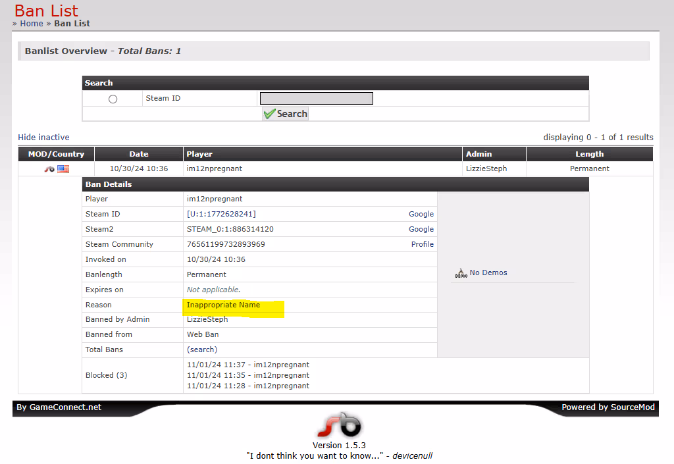Viewport: 674px width, 464px height.
Task: Click Hide inactive link
Action: 43,137
